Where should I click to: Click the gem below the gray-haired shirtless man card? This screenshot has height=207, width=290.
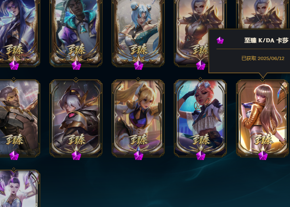coord(14,155)
